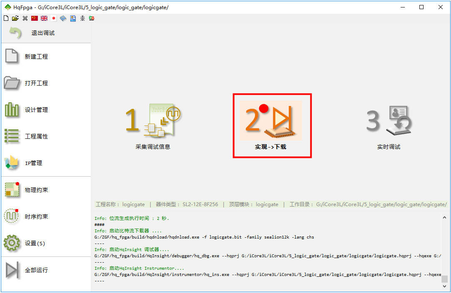This screenshot has width=451, height=293.
Task: Click the open folder toolbar icon
Action: [15, 18]
